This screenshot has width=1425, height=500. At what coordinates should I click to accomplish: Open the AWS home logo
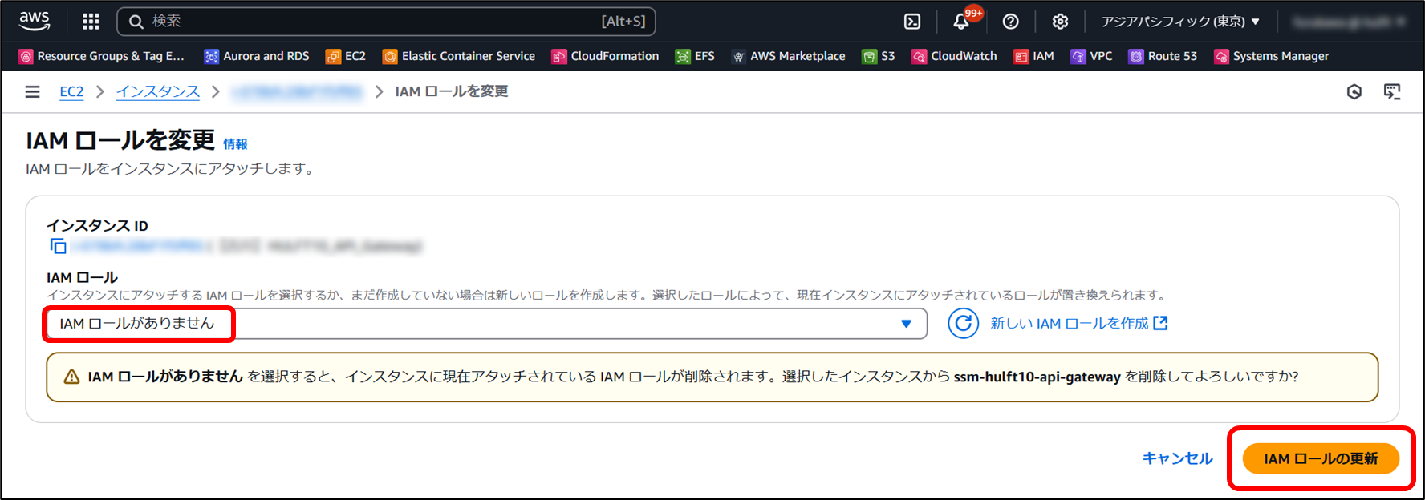(x=35, y=21)
